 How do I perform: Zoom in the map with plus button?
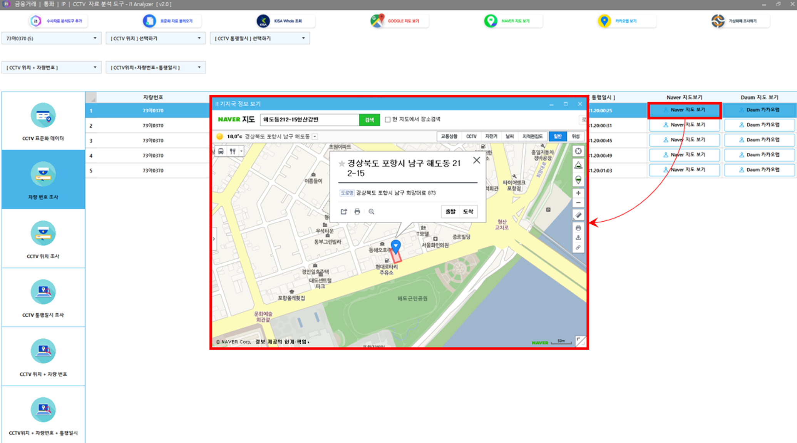578,193
